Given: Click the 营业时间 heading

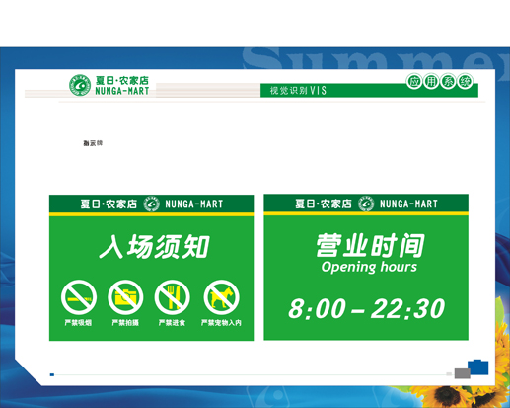Looking at the screenshot, I should (x=370, y=245).
